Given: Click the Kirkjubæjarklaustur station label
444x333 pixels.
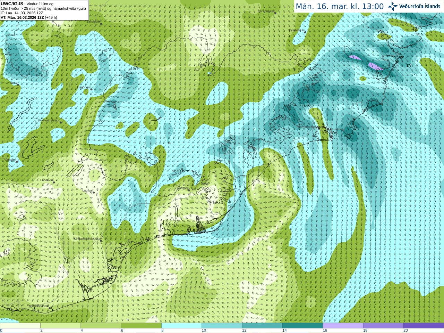Looking at the screenshot, I should [x=87, y=239].
